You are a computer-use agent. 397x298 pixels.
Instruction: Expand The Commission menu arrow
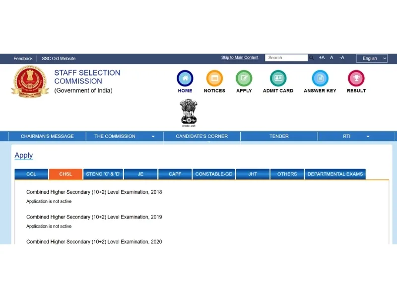coord(153,136)
